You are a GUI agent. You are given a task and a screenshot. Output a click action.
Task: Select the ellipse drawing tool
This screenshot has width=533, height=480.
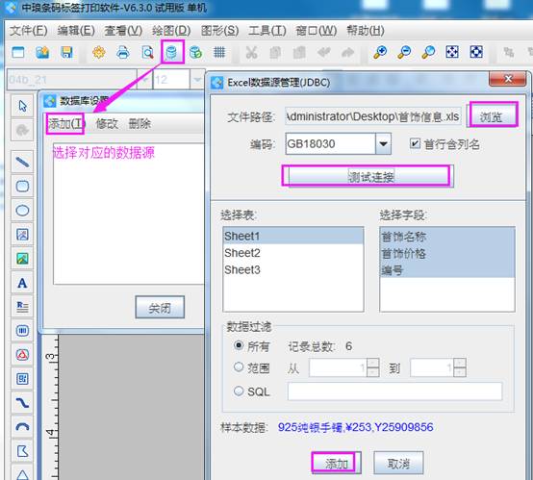(x=22, y=211)
